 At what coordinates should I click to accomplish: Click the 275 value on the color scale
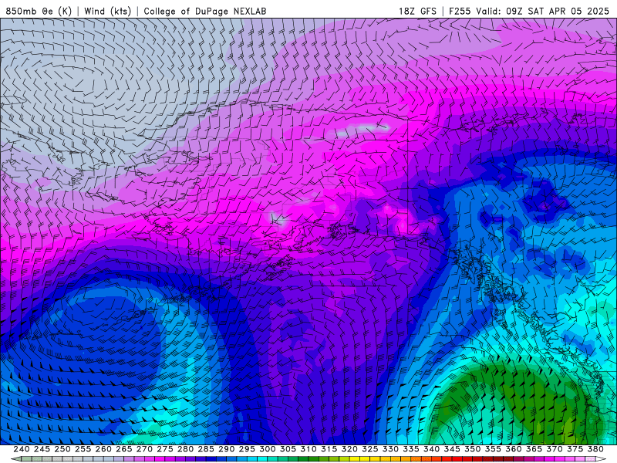tap(164, 449)
